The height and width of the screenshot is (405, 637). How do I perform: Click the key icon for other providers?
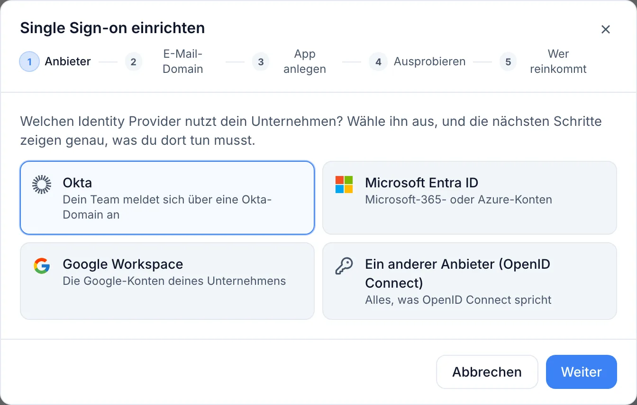pyautogui.click(x=344, y=266)
